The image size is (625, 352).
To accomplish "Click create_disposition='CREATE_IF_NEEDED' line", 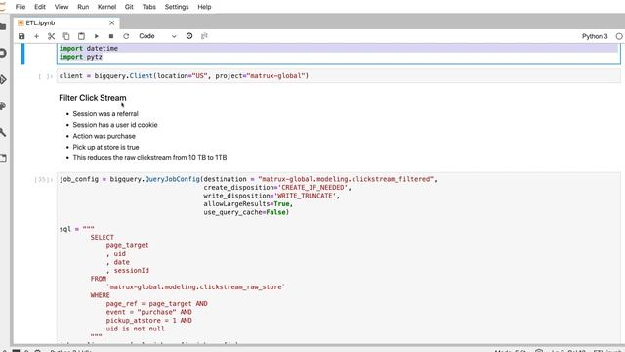I will (277, 188).
